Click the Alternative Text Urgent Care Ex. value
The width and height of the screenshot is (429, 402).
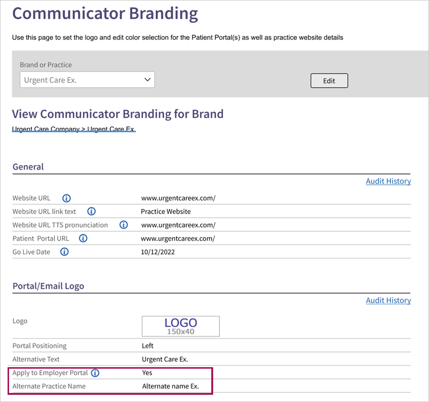[165, 359]
